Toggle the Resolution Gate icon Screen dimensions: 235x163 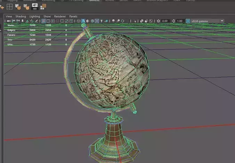pos(53,21)
